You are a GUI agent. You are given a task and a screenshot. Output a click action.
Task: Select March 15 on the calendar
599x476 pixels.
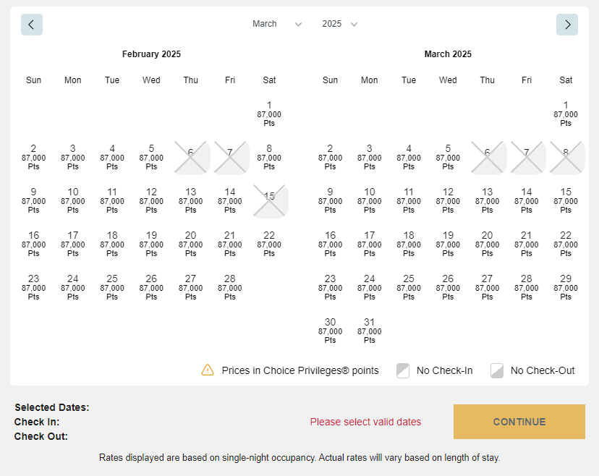(566, 200)
